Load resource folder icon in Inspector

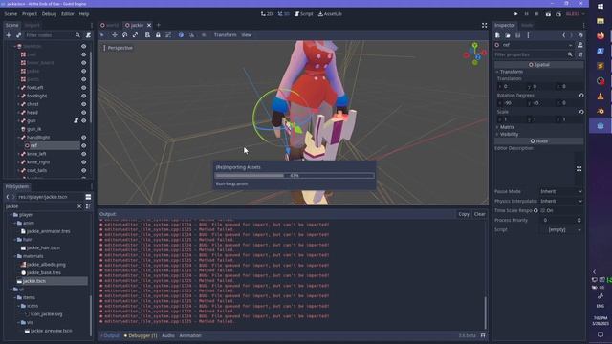pos(508,35)
